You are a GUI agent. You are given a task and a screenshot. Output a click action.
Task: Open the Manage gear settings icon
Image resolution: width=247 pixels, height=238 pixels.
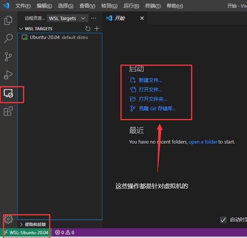point(8,219)
